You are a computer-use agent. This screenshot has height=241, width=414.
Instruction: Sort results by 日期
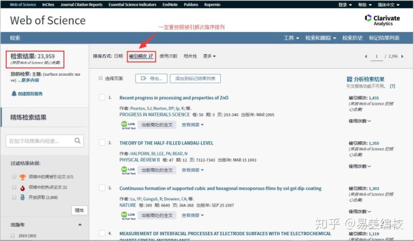[x=118, y=56]
